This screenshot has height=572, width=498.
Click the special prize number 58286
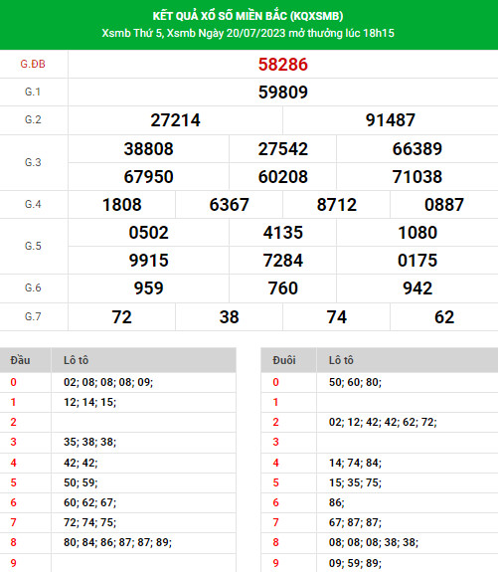click(283, 65)
